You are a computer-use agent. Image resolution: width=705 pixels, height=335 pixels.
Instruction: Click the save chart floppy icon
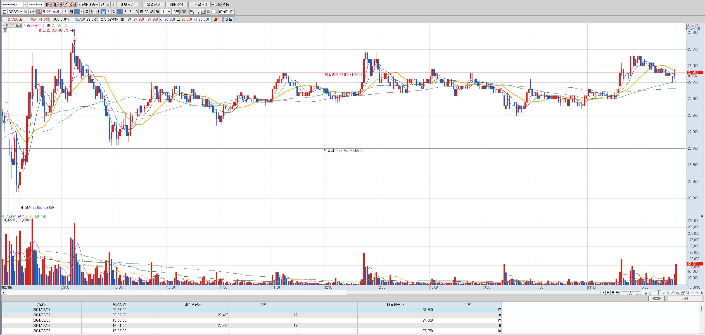tap(203, 12)
